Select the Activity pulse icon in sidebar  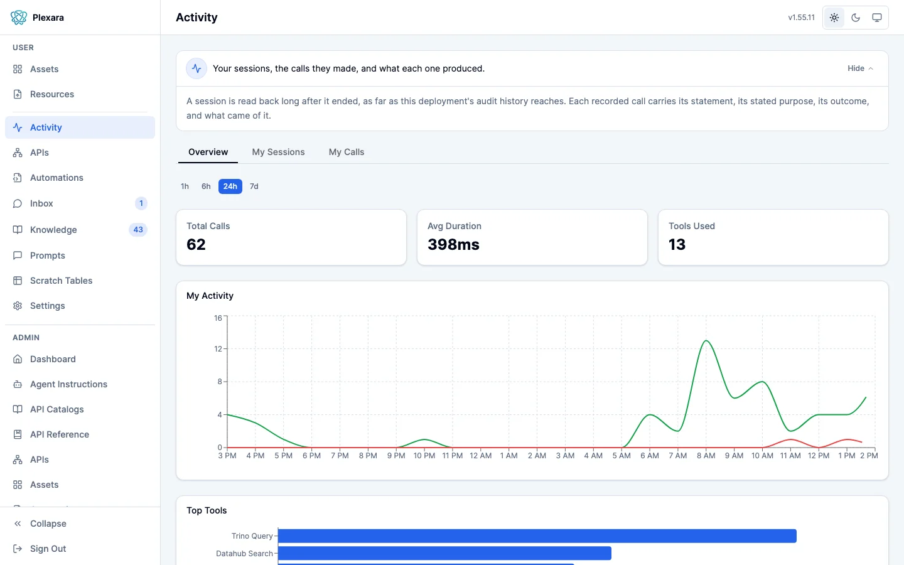18,127
